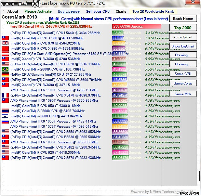The height and width of the screenshot is (196, 201).
Task: Select the Phenom II X6 1075T row
Action: [x=54, y=126]
